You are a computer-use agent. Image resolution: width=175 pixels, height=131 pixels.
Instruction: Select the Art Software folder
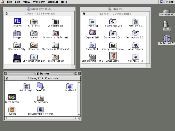[41, 98]
